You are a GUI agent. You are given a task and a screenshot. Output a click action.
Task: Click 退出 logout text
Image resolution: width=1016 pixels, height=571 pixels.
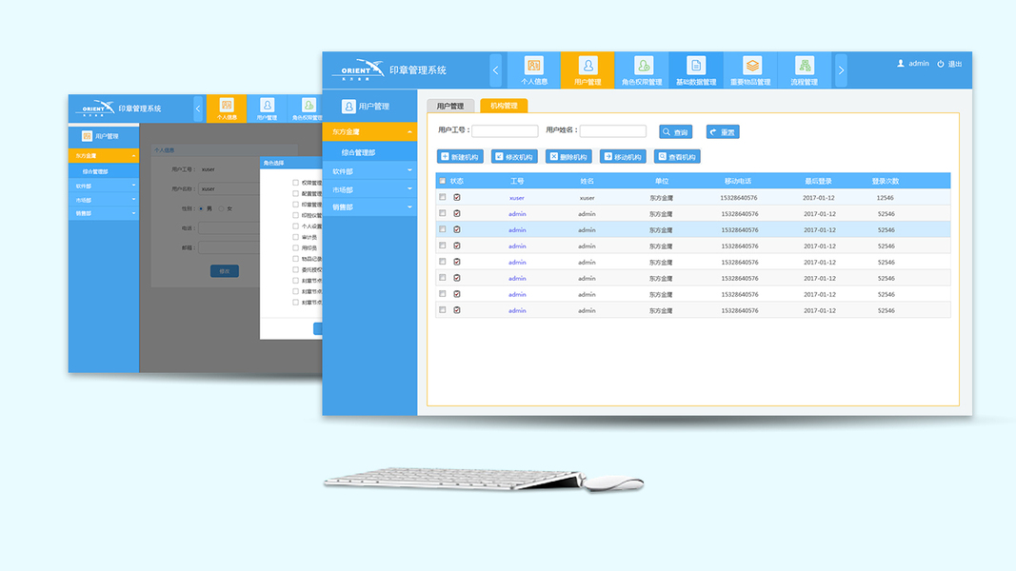(x=955, y=64)
